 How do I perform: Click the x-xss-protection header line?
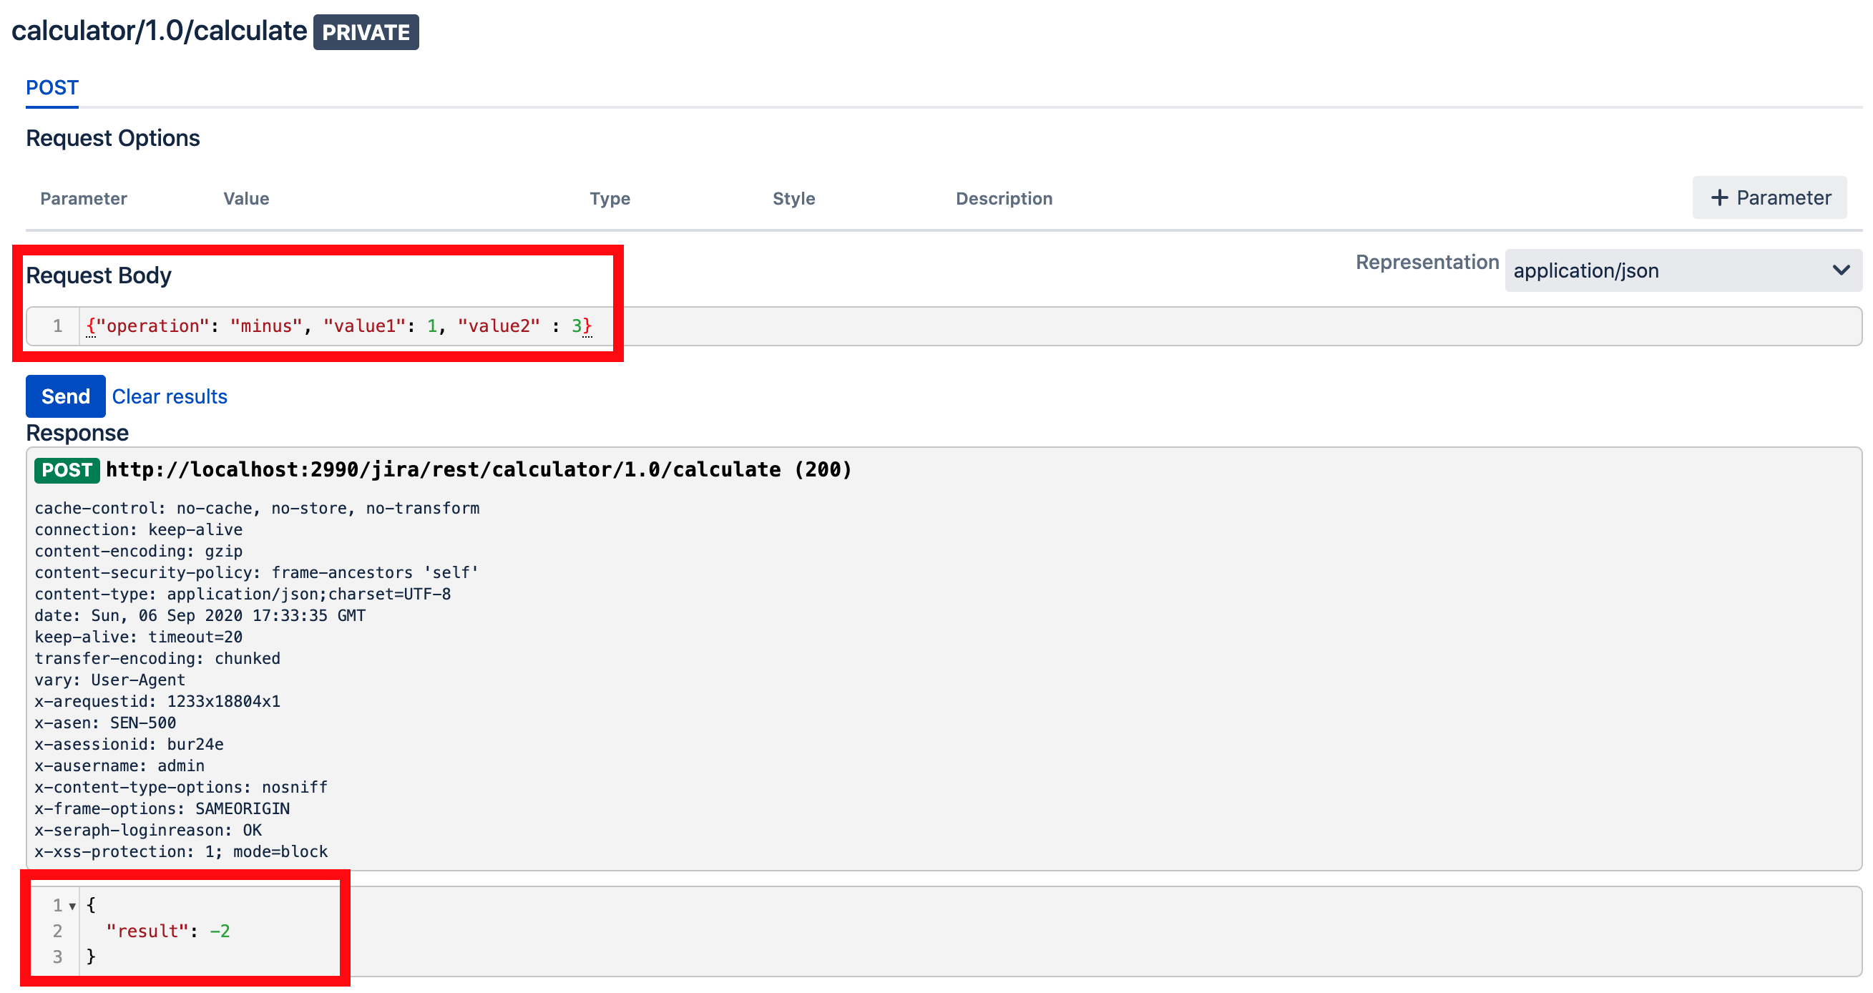coord(181,851)
